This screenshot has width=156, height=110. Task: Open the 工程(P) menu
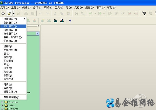pyautogui.click(x=15, y=8)
